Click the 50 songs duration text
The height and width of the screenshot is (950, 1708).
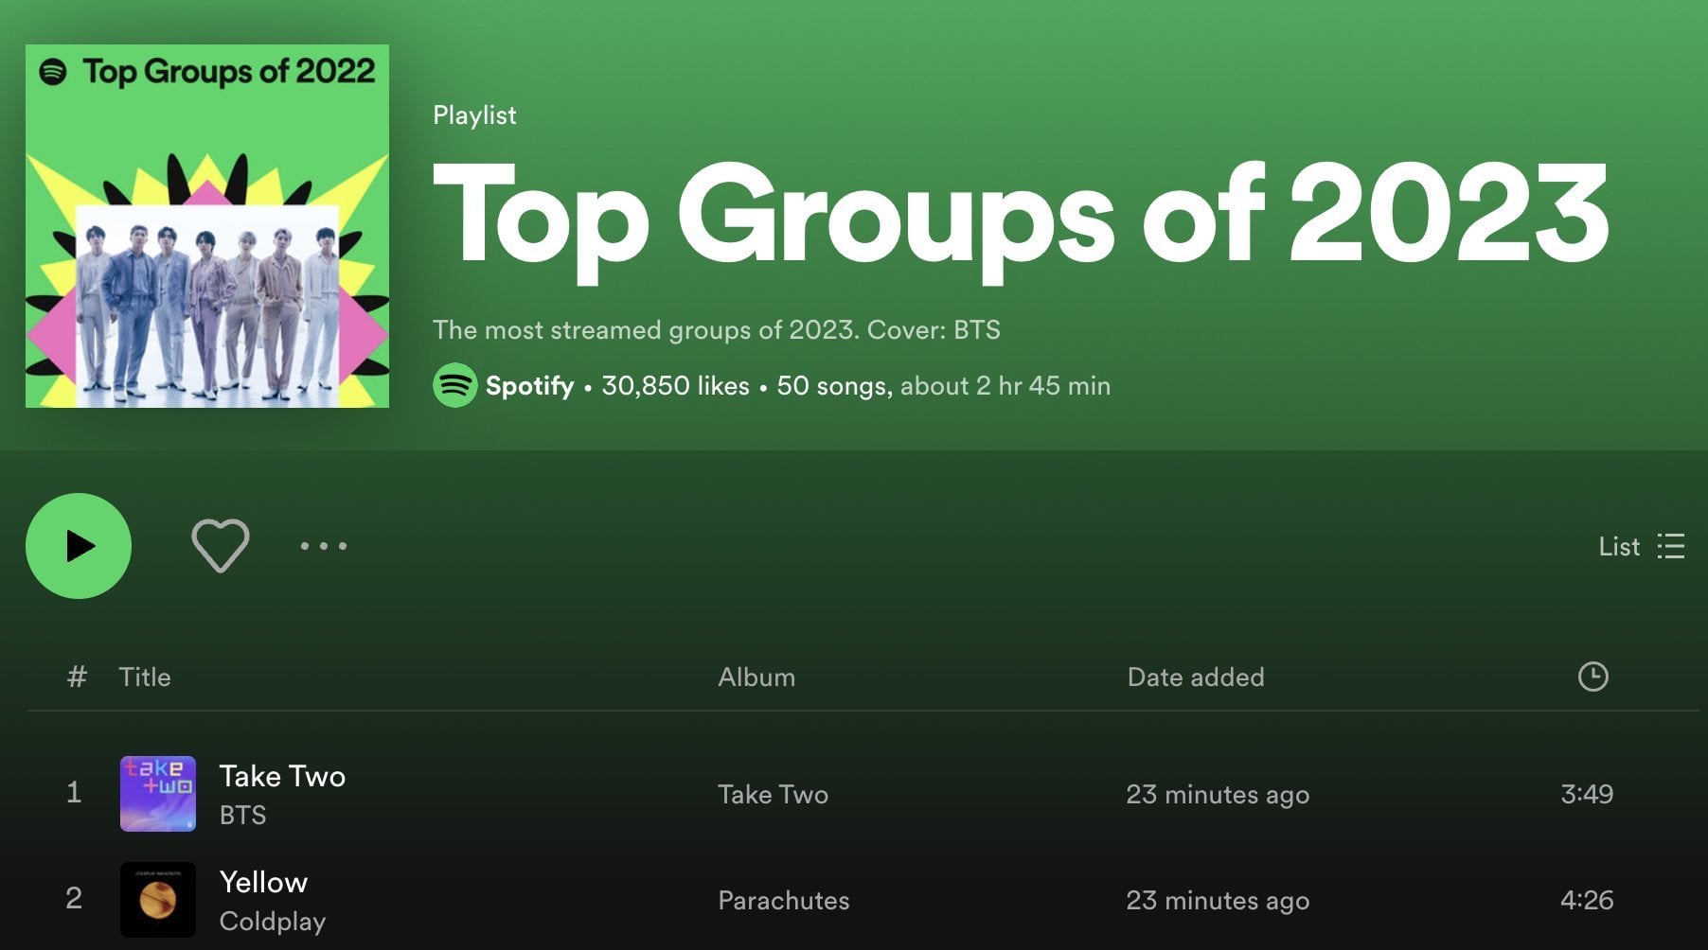tap(943, 385)
